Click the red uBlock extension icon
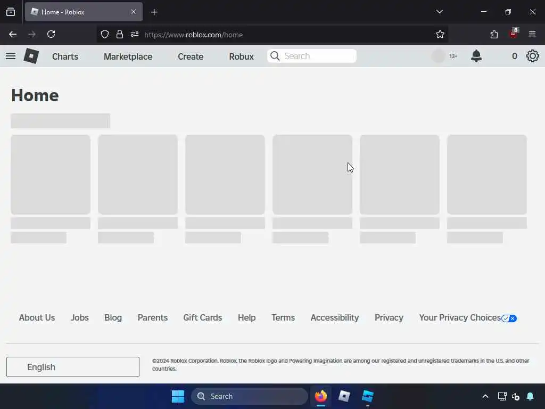545x409 pixels. pos(514,34)
